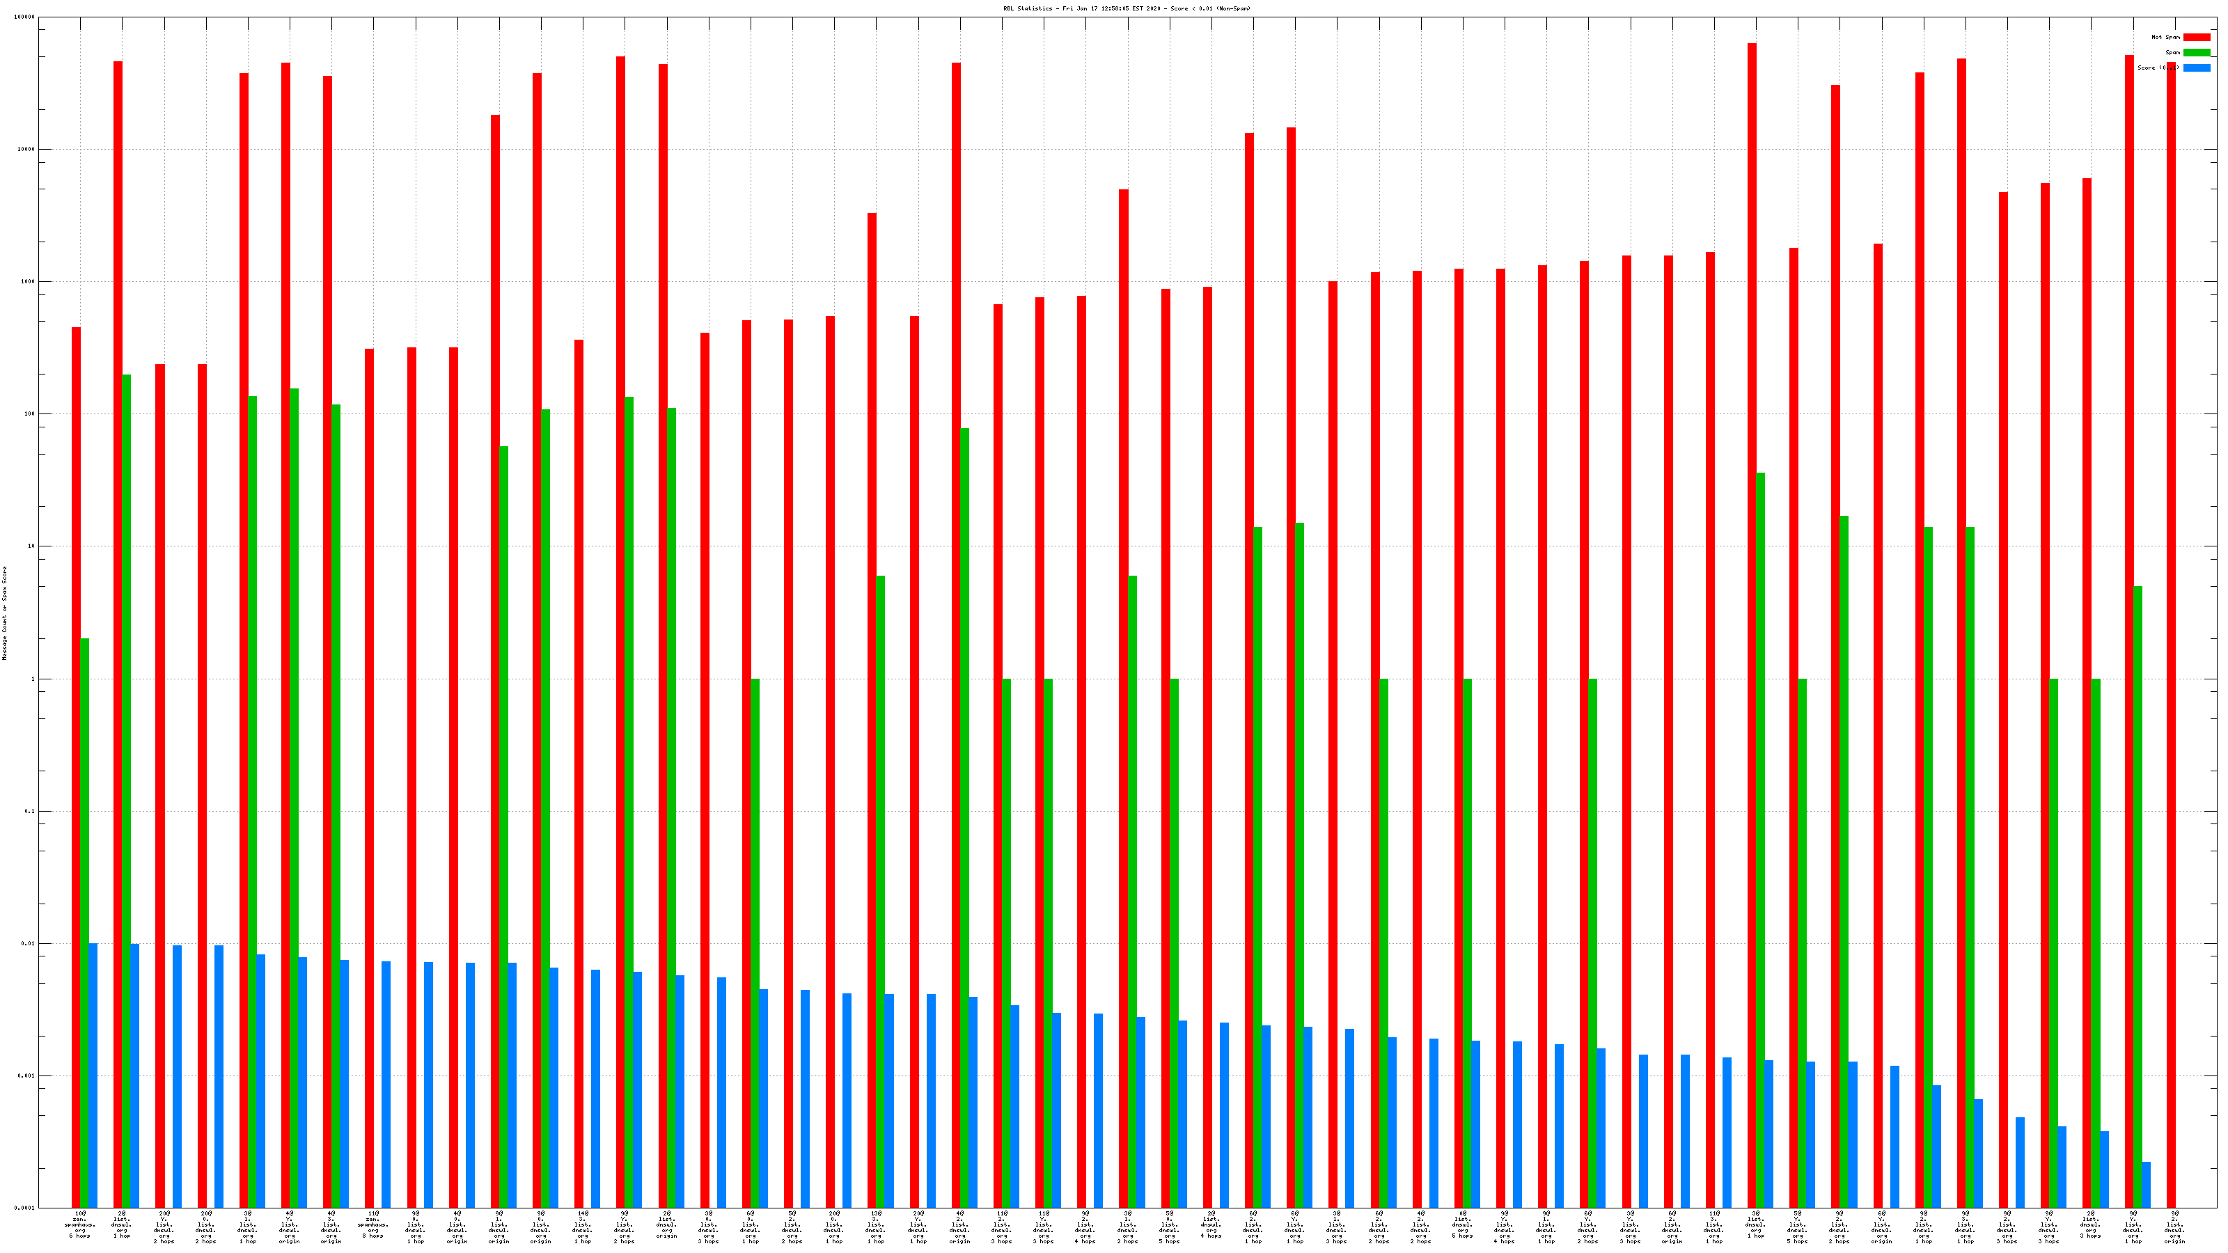This screenshot has width=2228, height=1253.
Task: Click the 1000 y-axis tick label
Action: (28, 282)
